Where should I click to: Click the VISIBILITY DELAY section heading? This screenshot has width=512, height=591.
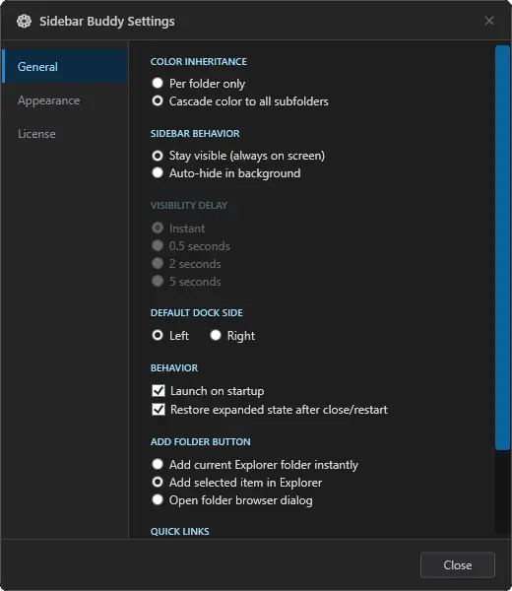[x=189, y=206]
